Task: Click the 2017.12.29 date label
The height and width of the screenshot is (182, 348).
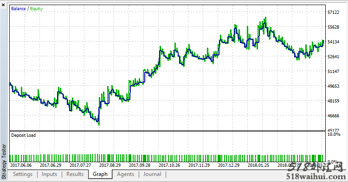Action: coord(229,165)
